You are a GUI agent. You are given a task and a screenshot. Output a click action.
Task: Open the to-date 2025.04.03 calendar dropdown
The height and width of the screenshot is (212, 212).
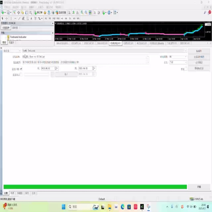click(x=94, y=68)
